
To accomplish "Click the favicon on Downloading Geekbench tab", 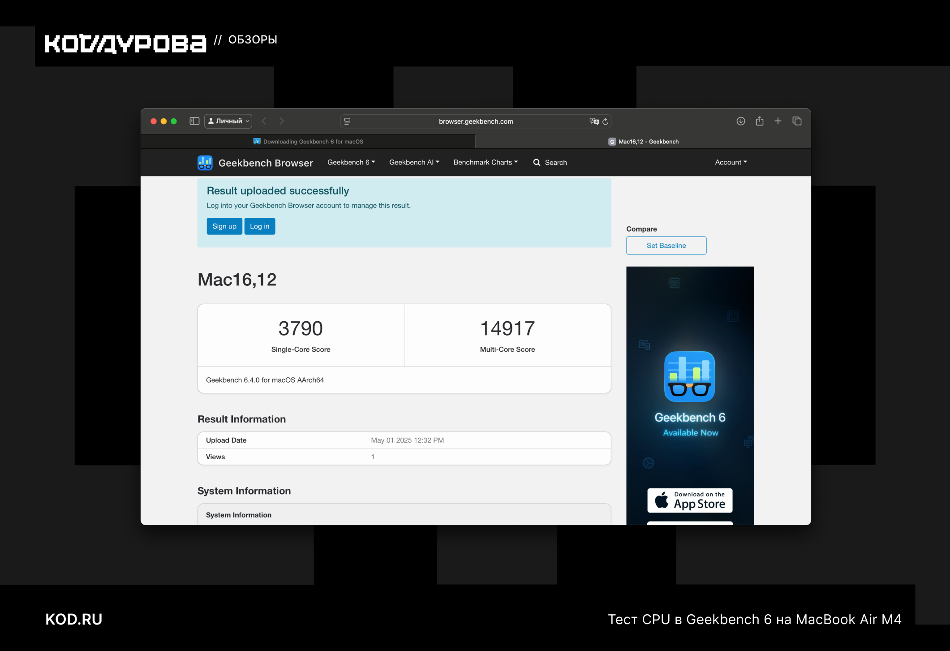I will point(257,142).
